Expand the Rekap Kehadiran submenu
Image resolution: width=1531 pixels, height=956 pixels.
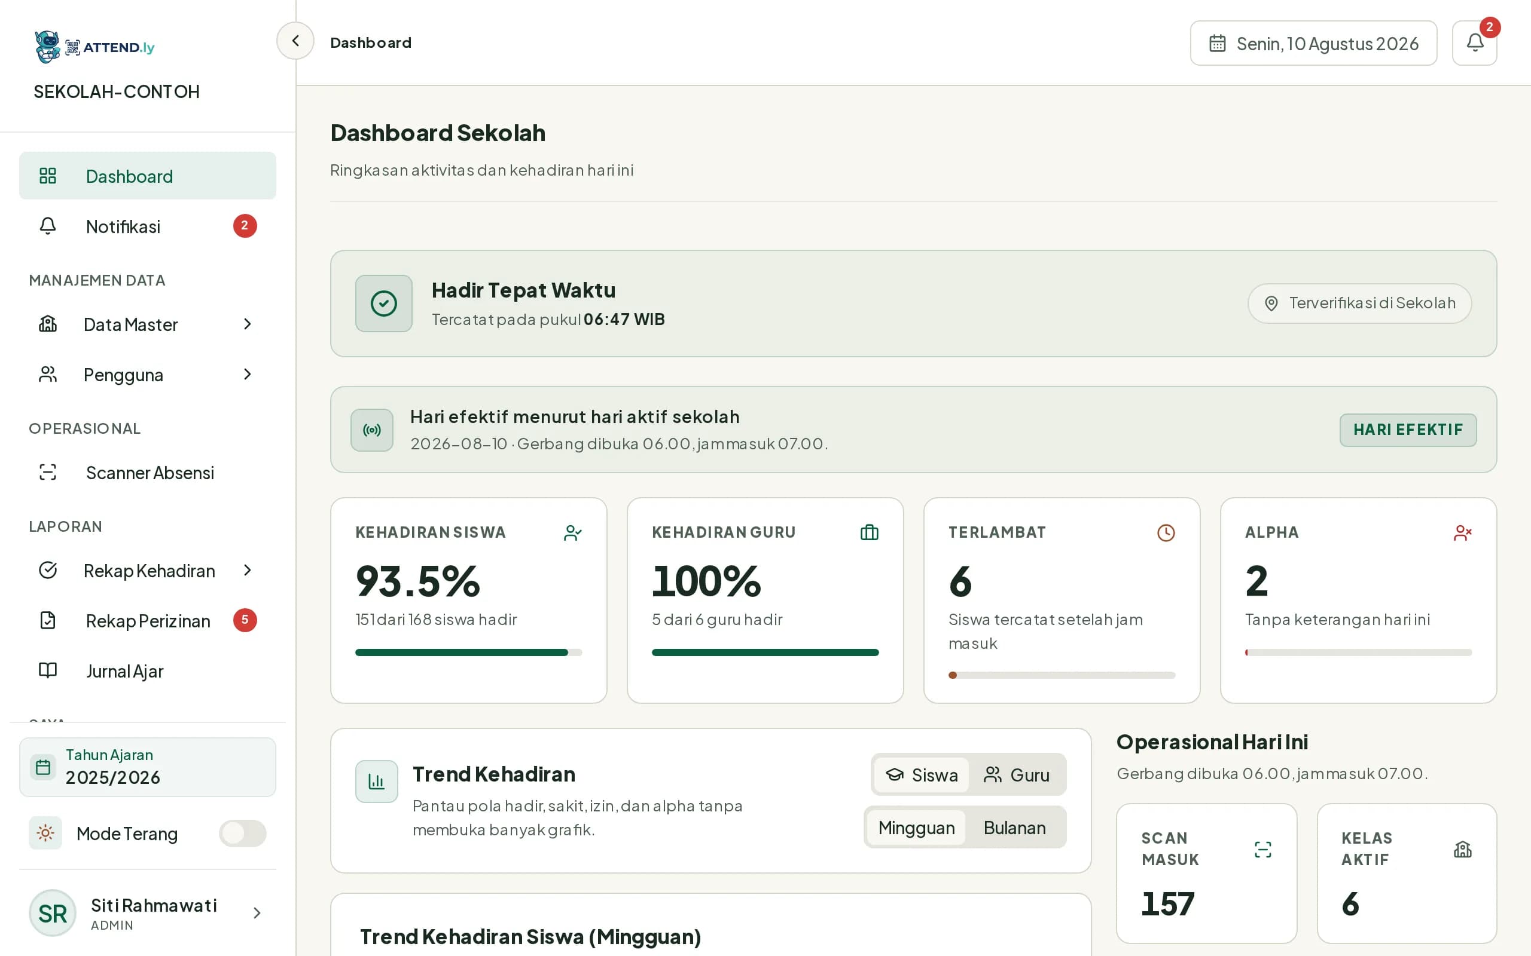[147, 570]
